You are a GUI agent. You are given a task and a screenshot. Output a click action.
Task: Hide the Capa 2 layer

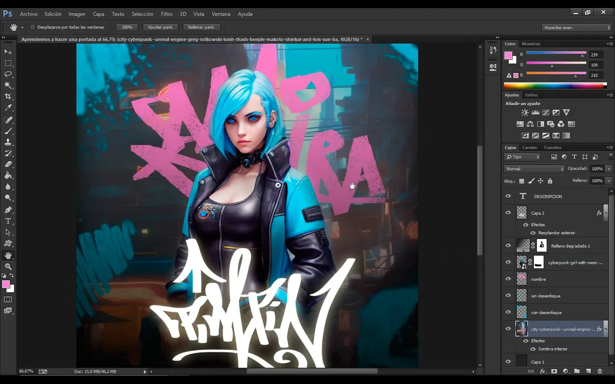(508, 213)
